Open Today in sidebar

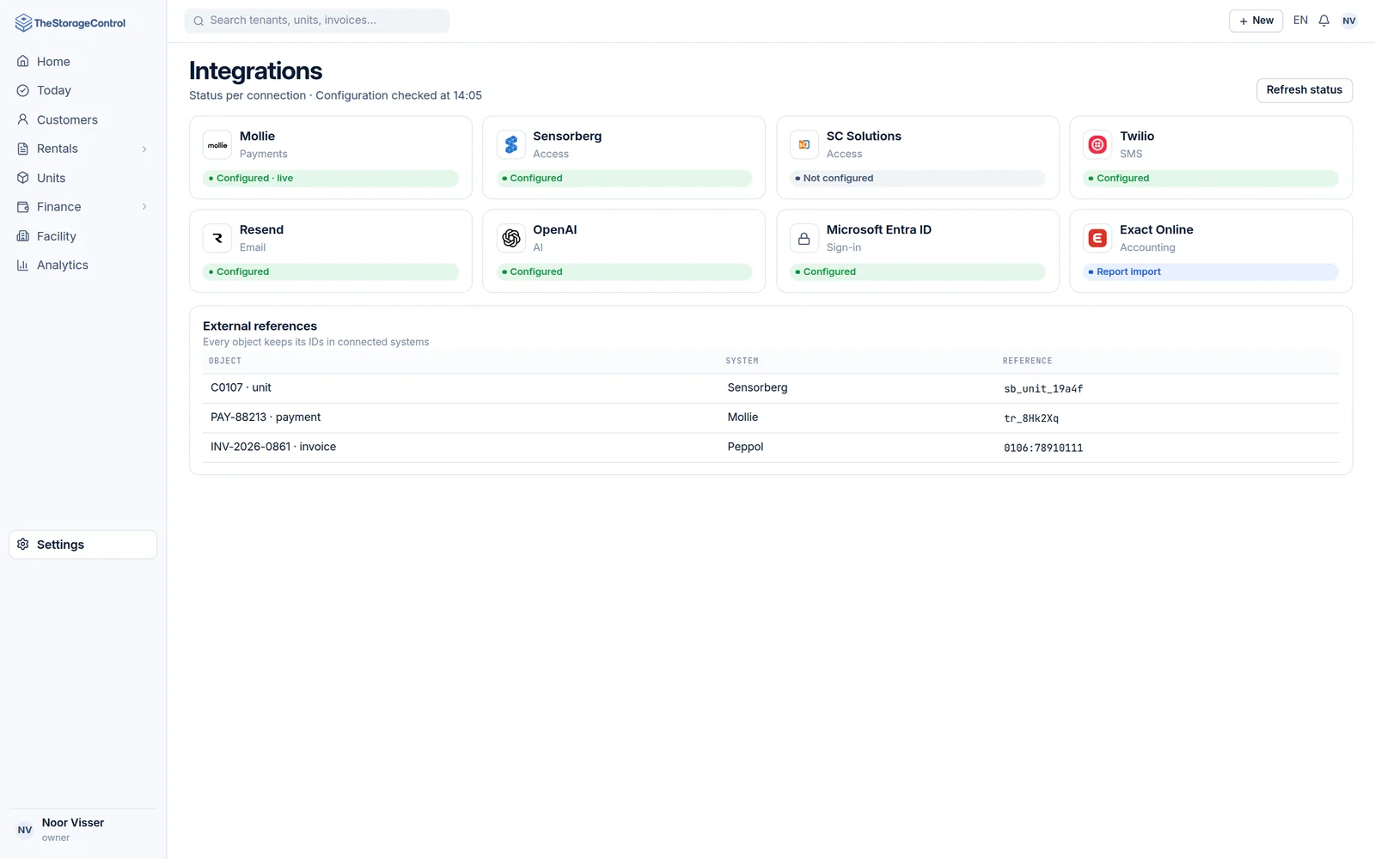click(83, 91)
